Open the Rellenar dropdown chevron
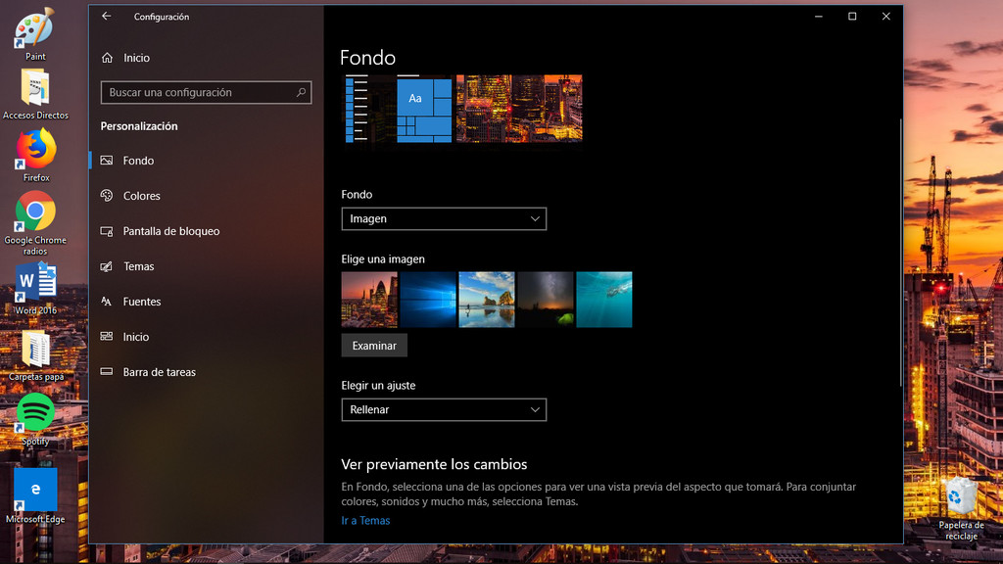 [x=535, y=409]
